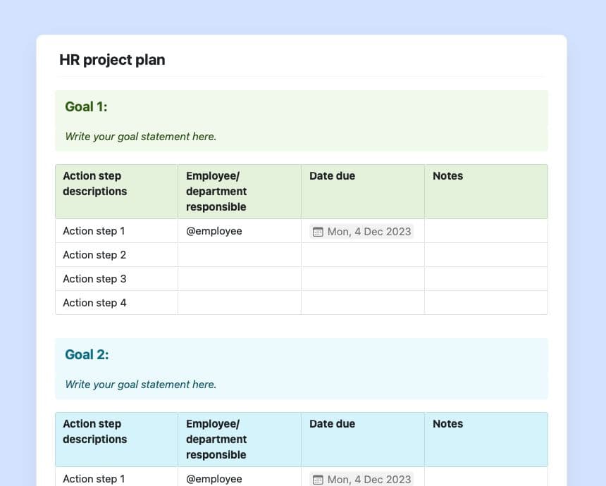Edit the Goal 2 goal statement placeholder text
The image size is (606, 486).
pyautogui.click(x=140, y=385)
